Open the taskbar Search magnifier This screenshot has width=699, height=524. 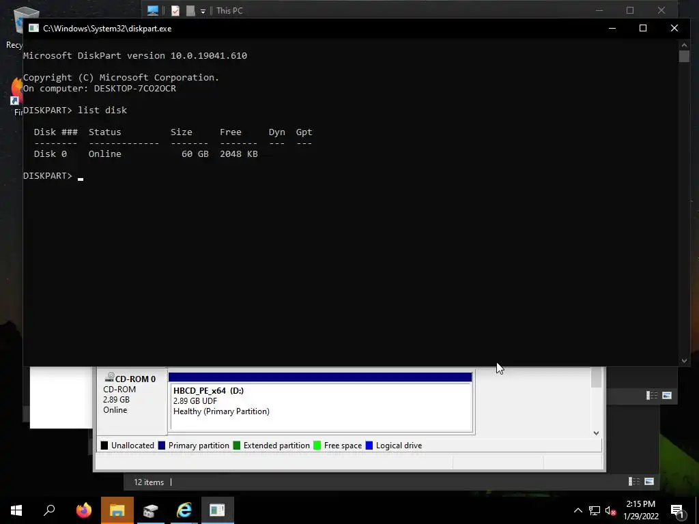[49, 510]
